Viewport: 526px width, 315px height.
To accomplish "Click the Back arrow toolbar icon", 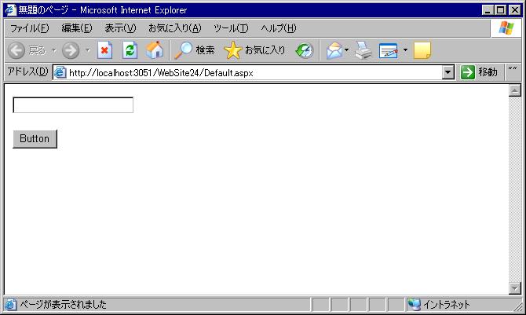I will coord(16,50).
